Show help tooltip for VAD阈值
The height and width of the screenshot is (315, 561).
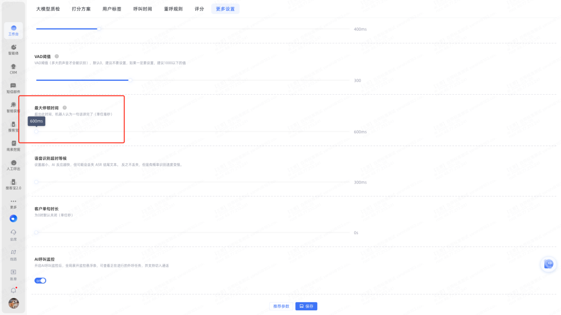57,56
